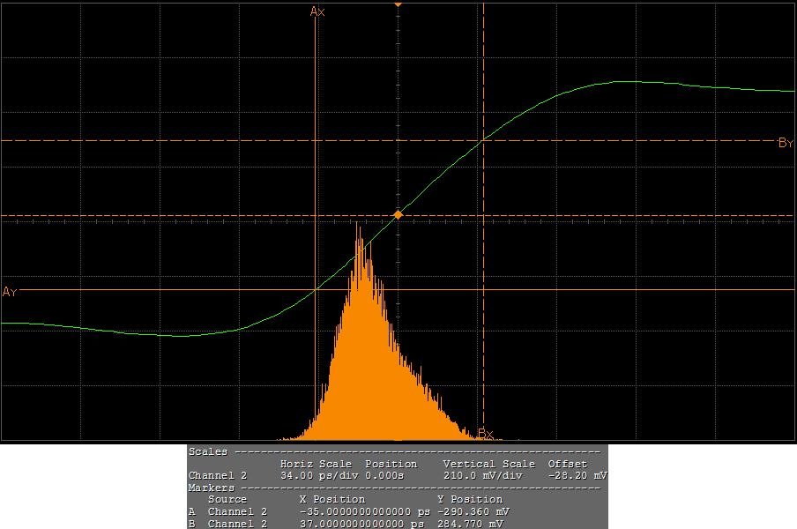Click the Ay marker label on left edge
797x529 pixels.
(x=10, y=292)
